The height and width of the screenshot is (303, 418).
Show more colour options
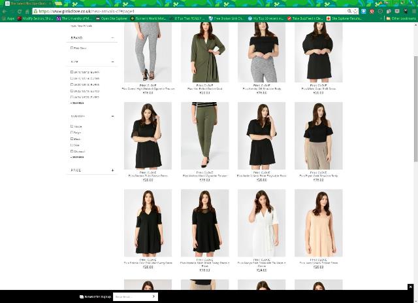click(77, 157)
